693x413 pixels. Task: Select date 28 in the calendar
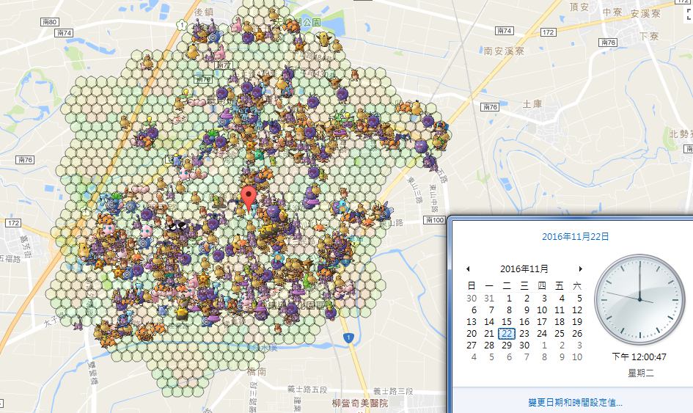(x=489, y=345)
